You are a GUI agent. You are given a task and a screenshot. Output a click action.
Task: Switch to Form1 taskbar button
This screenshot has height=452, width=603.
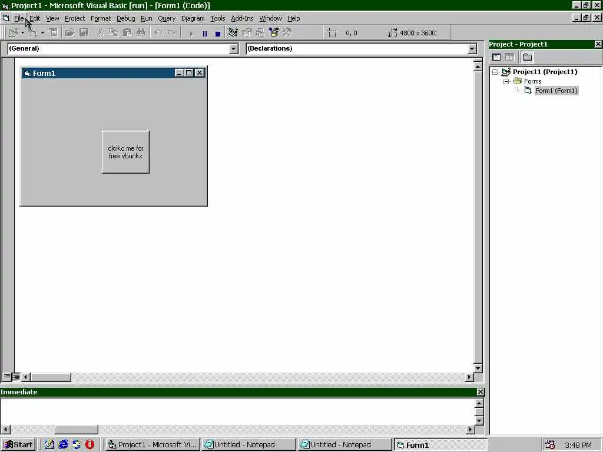click(x=441, y=445)
